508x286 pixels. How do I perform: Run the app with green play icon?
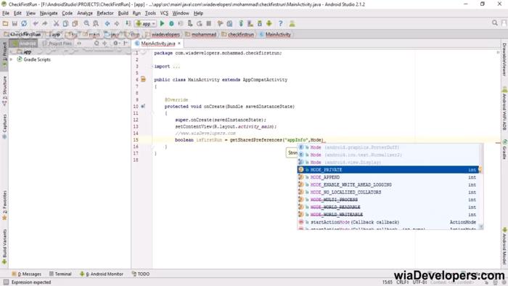pyautogui.click(x=162, y=23)
